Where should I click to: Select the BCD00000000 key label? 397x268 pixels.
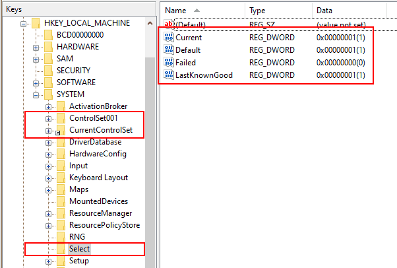[80, 35]
